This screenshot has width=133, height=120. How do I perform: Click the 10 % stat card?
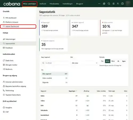pos(114,28)
